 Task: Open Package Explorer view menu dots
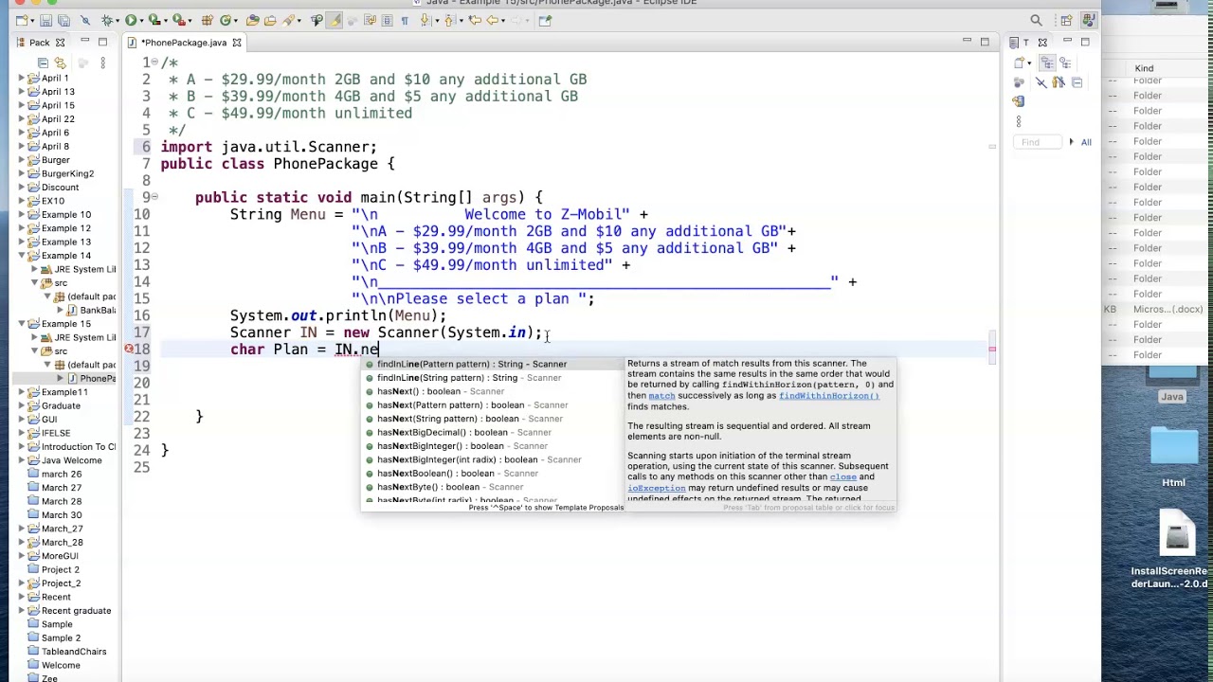[x=102, y=63]
